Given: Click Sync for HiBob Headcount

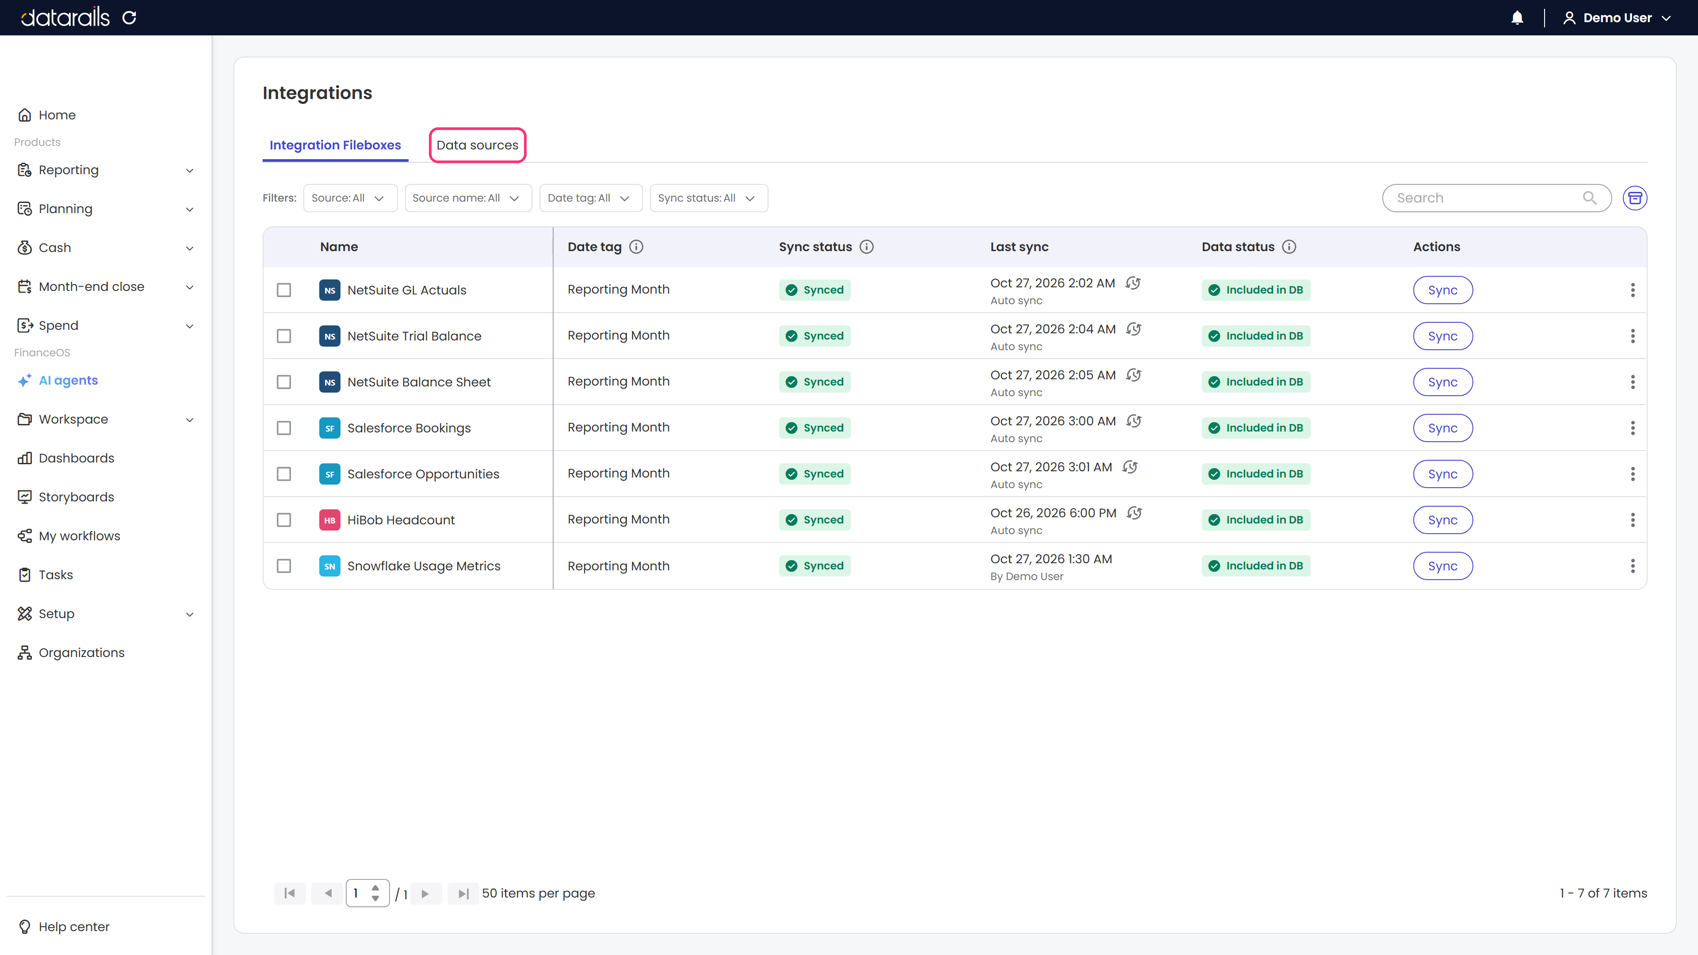Looking at the screenshot, I should pos(1442,520).
